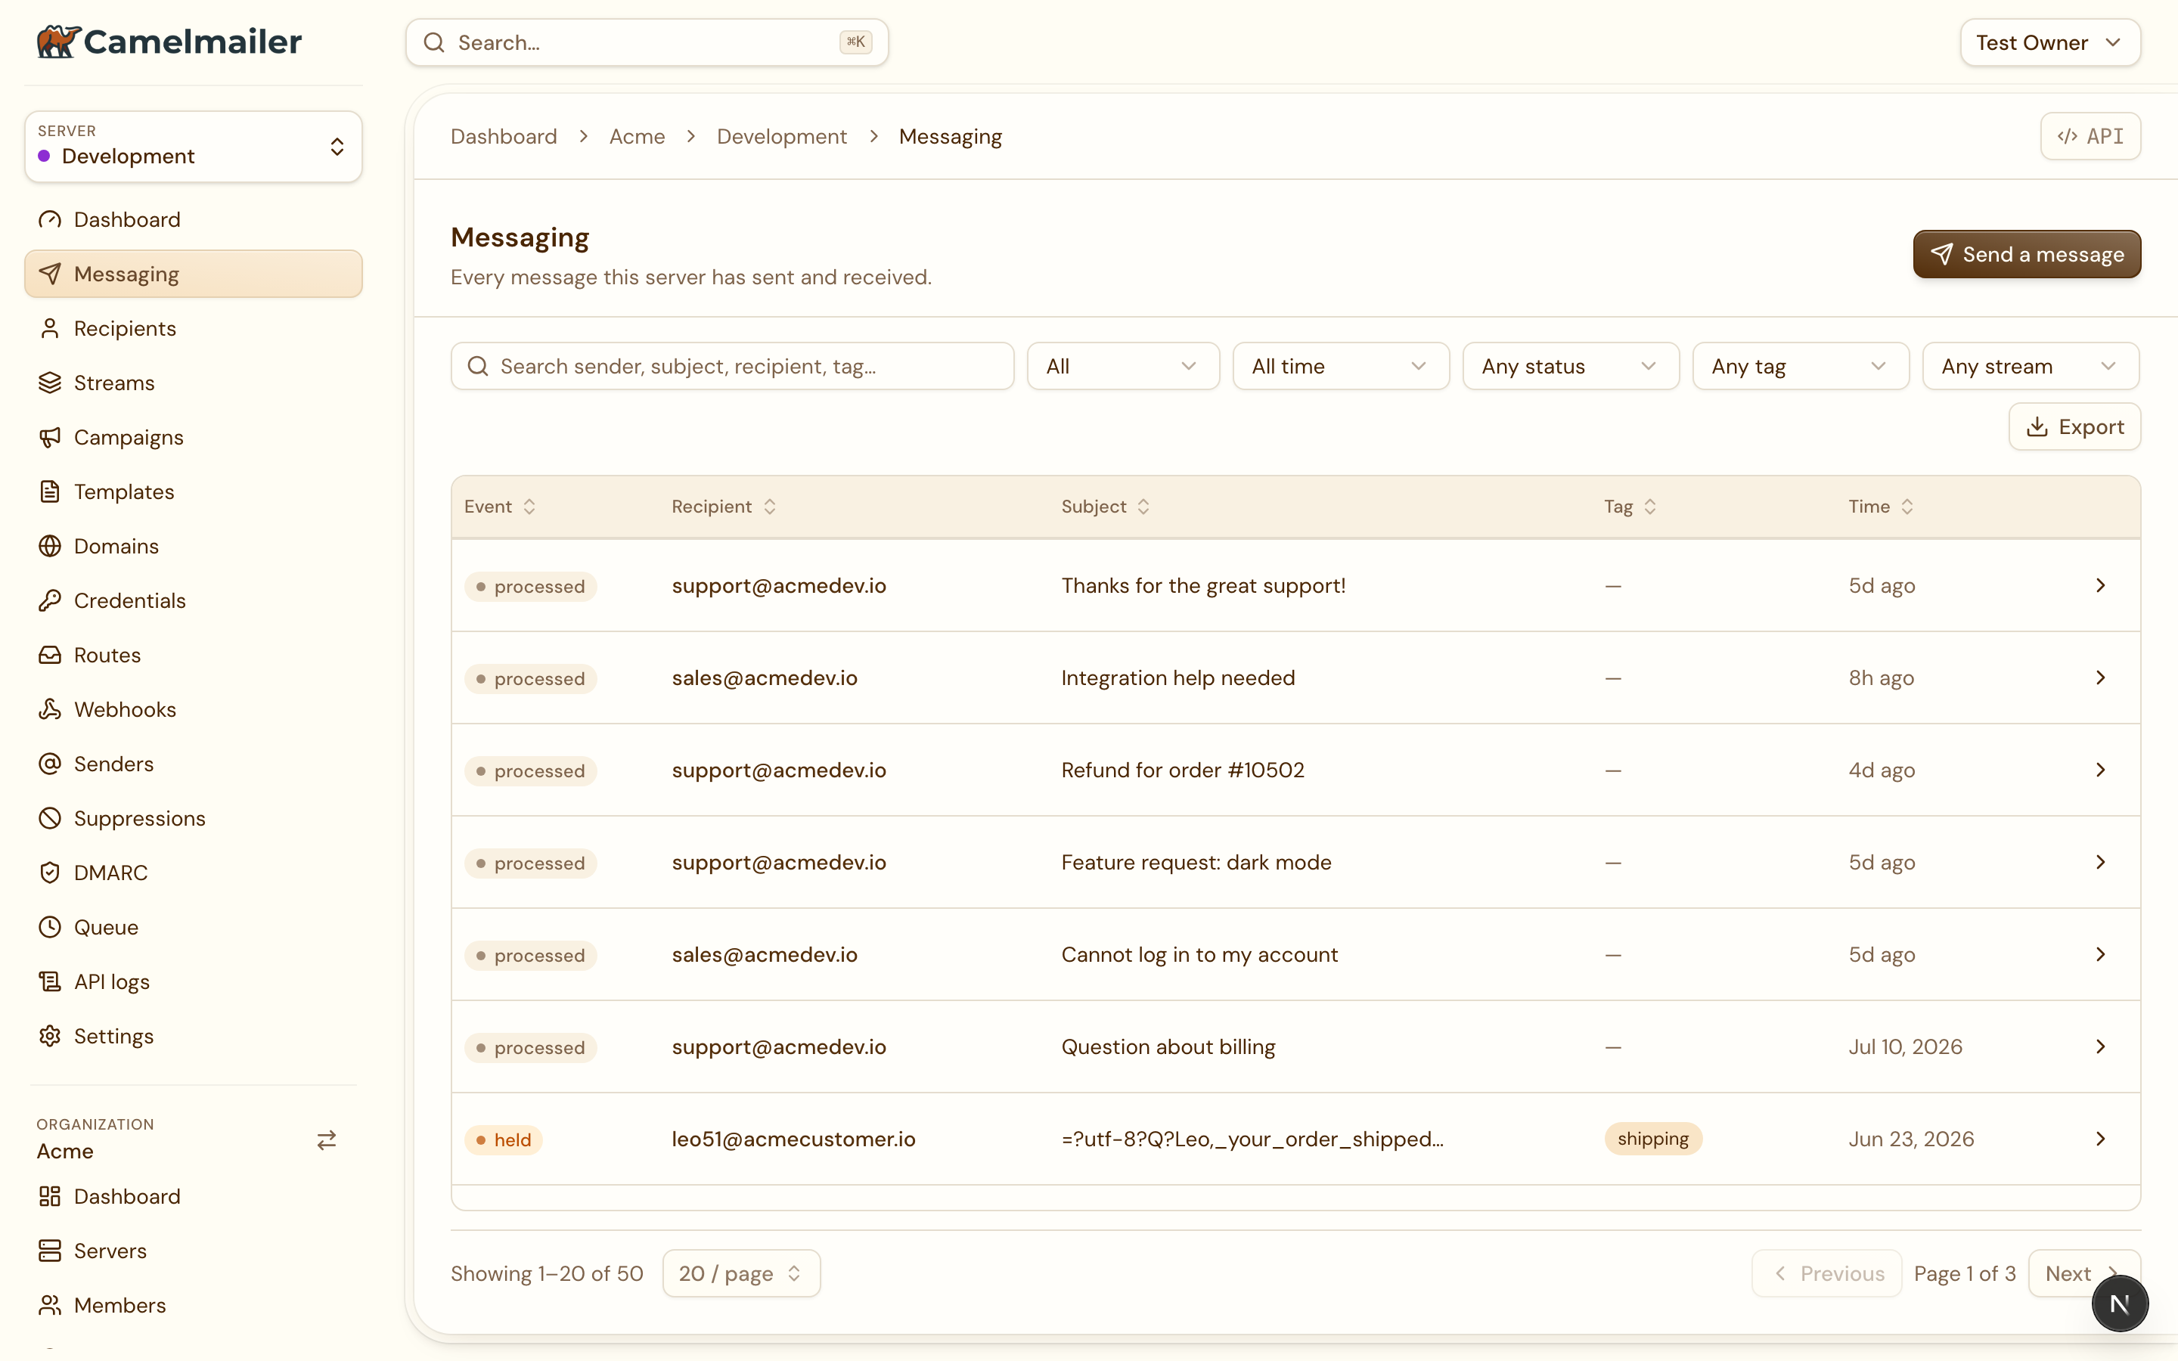Click the Settings gear icon
This screenshot has height=1361, width=2178.
49,1036
